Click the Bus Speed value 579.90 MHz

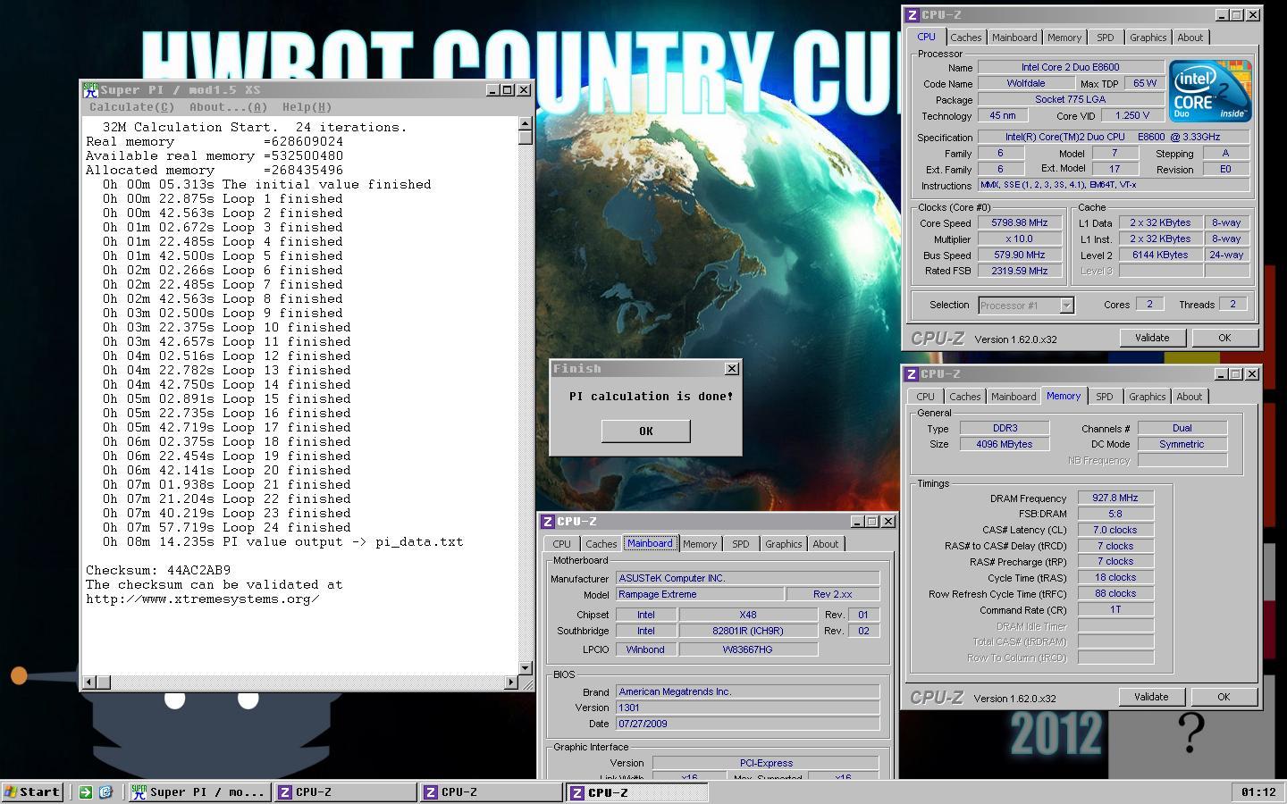tap(1019, 255)
